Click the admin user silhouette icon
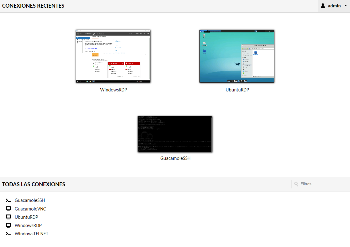The image size is (350, 247). (x=323, y=6)
